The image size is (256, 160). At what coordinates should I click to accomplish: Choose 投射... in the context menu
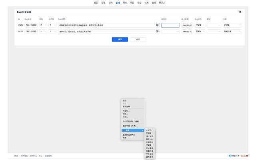(133, 117)
